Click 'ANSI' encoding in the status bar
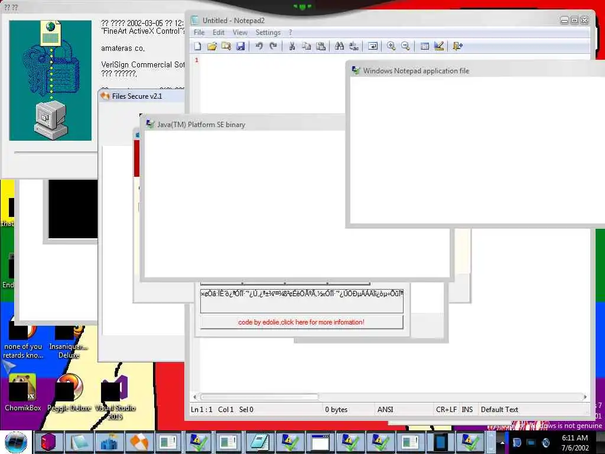The width and height of the screenshot is (605, 454). [385, 410]
